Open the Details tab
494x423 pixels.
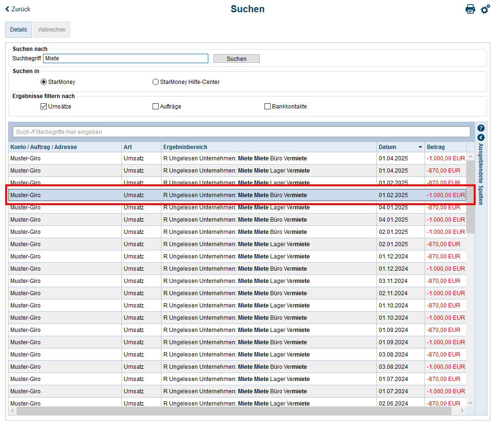18,30
